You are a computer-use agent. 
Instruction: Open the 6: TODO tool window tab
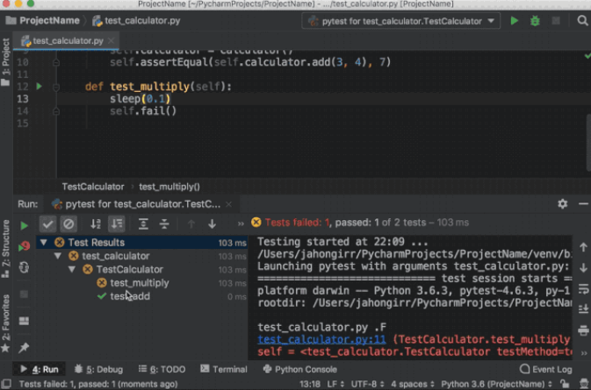pyautogui.click(x=162, y=369)
